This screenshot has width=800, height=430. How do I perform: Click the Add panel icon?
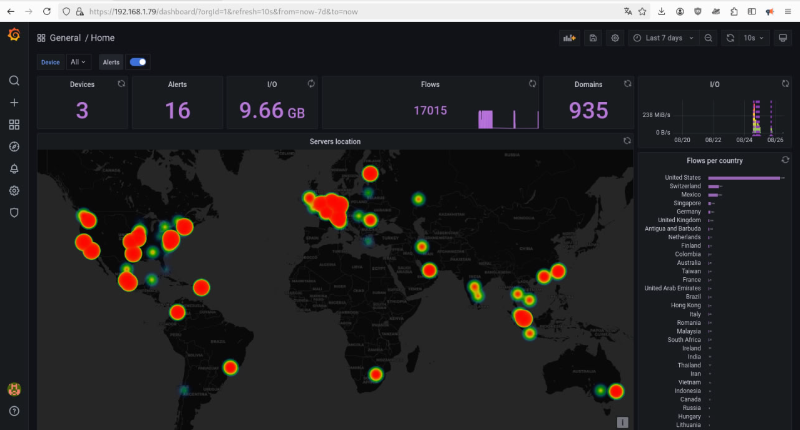[x=569, y=38]
